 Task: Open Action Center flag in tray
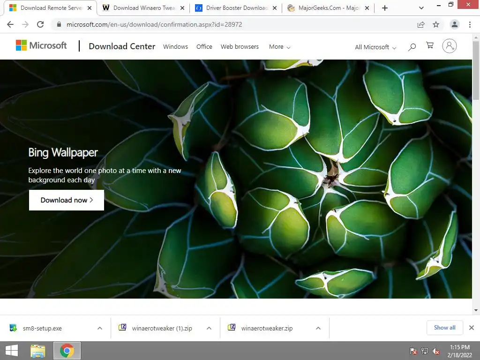tap(413, 351)
